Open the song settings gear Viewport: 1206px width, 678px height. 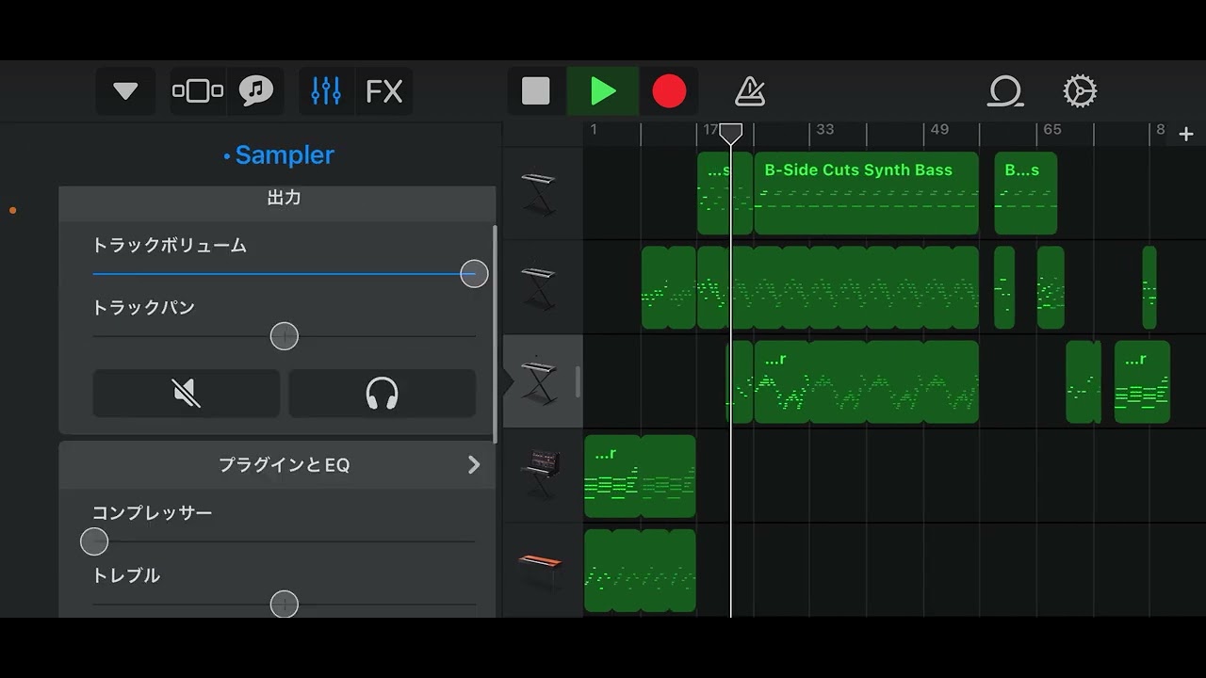point(1080,91)
